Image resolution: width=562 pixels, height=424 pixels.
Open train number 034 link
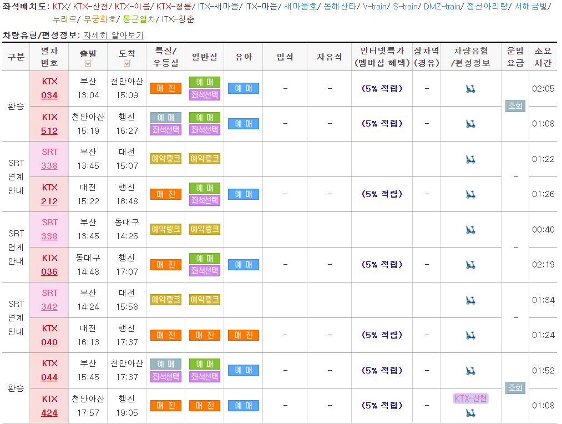coord(49,95)
